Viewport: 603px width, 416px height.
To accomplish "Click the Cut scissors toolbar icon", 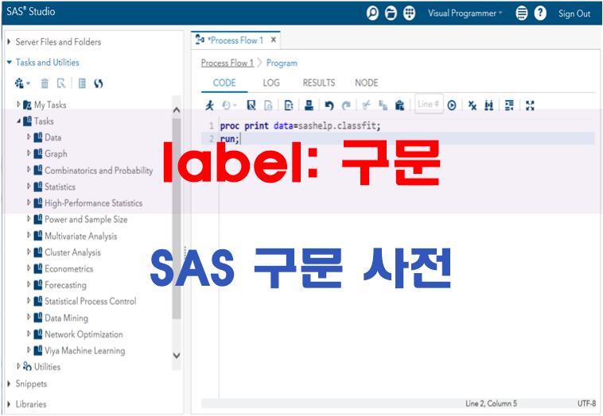I will [366, 105].
